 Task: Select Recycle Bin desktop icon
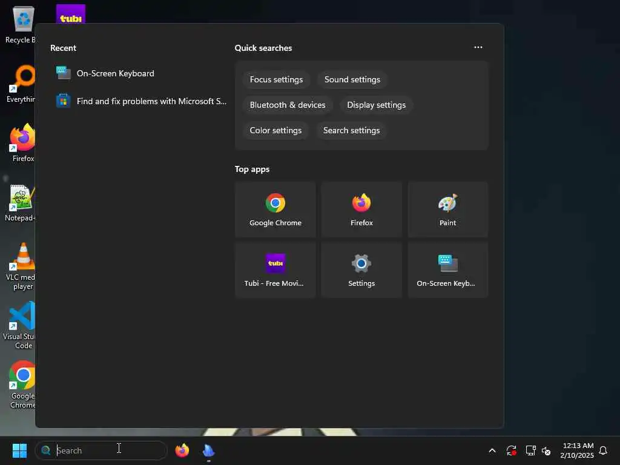coord(20,24)
